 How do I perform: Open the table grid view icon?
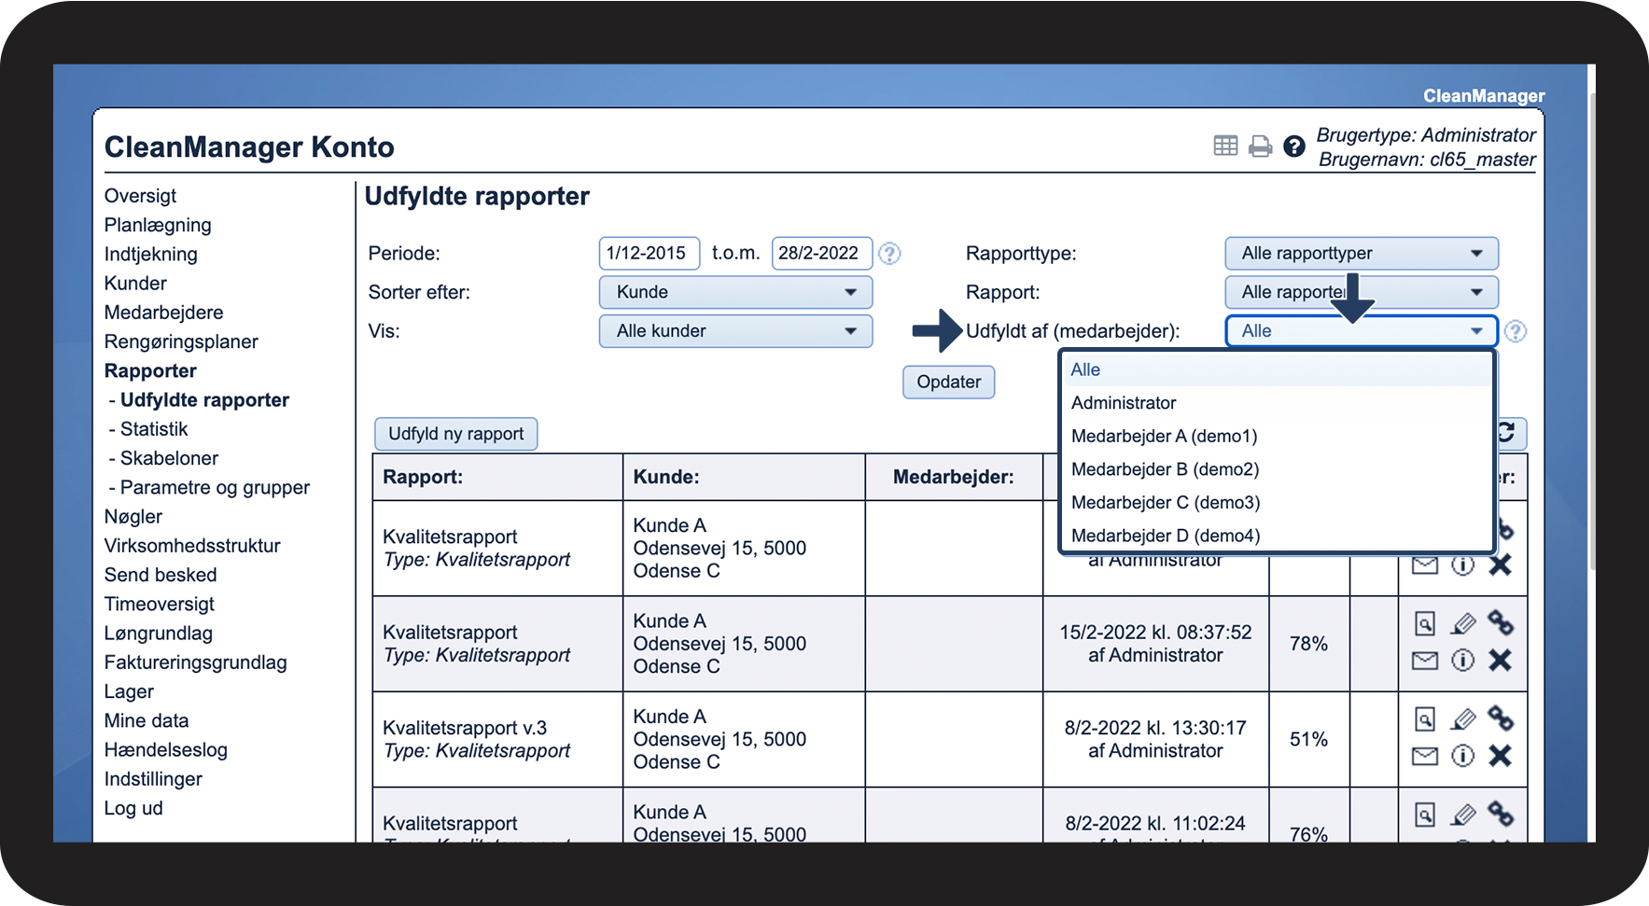point(1225,146)
